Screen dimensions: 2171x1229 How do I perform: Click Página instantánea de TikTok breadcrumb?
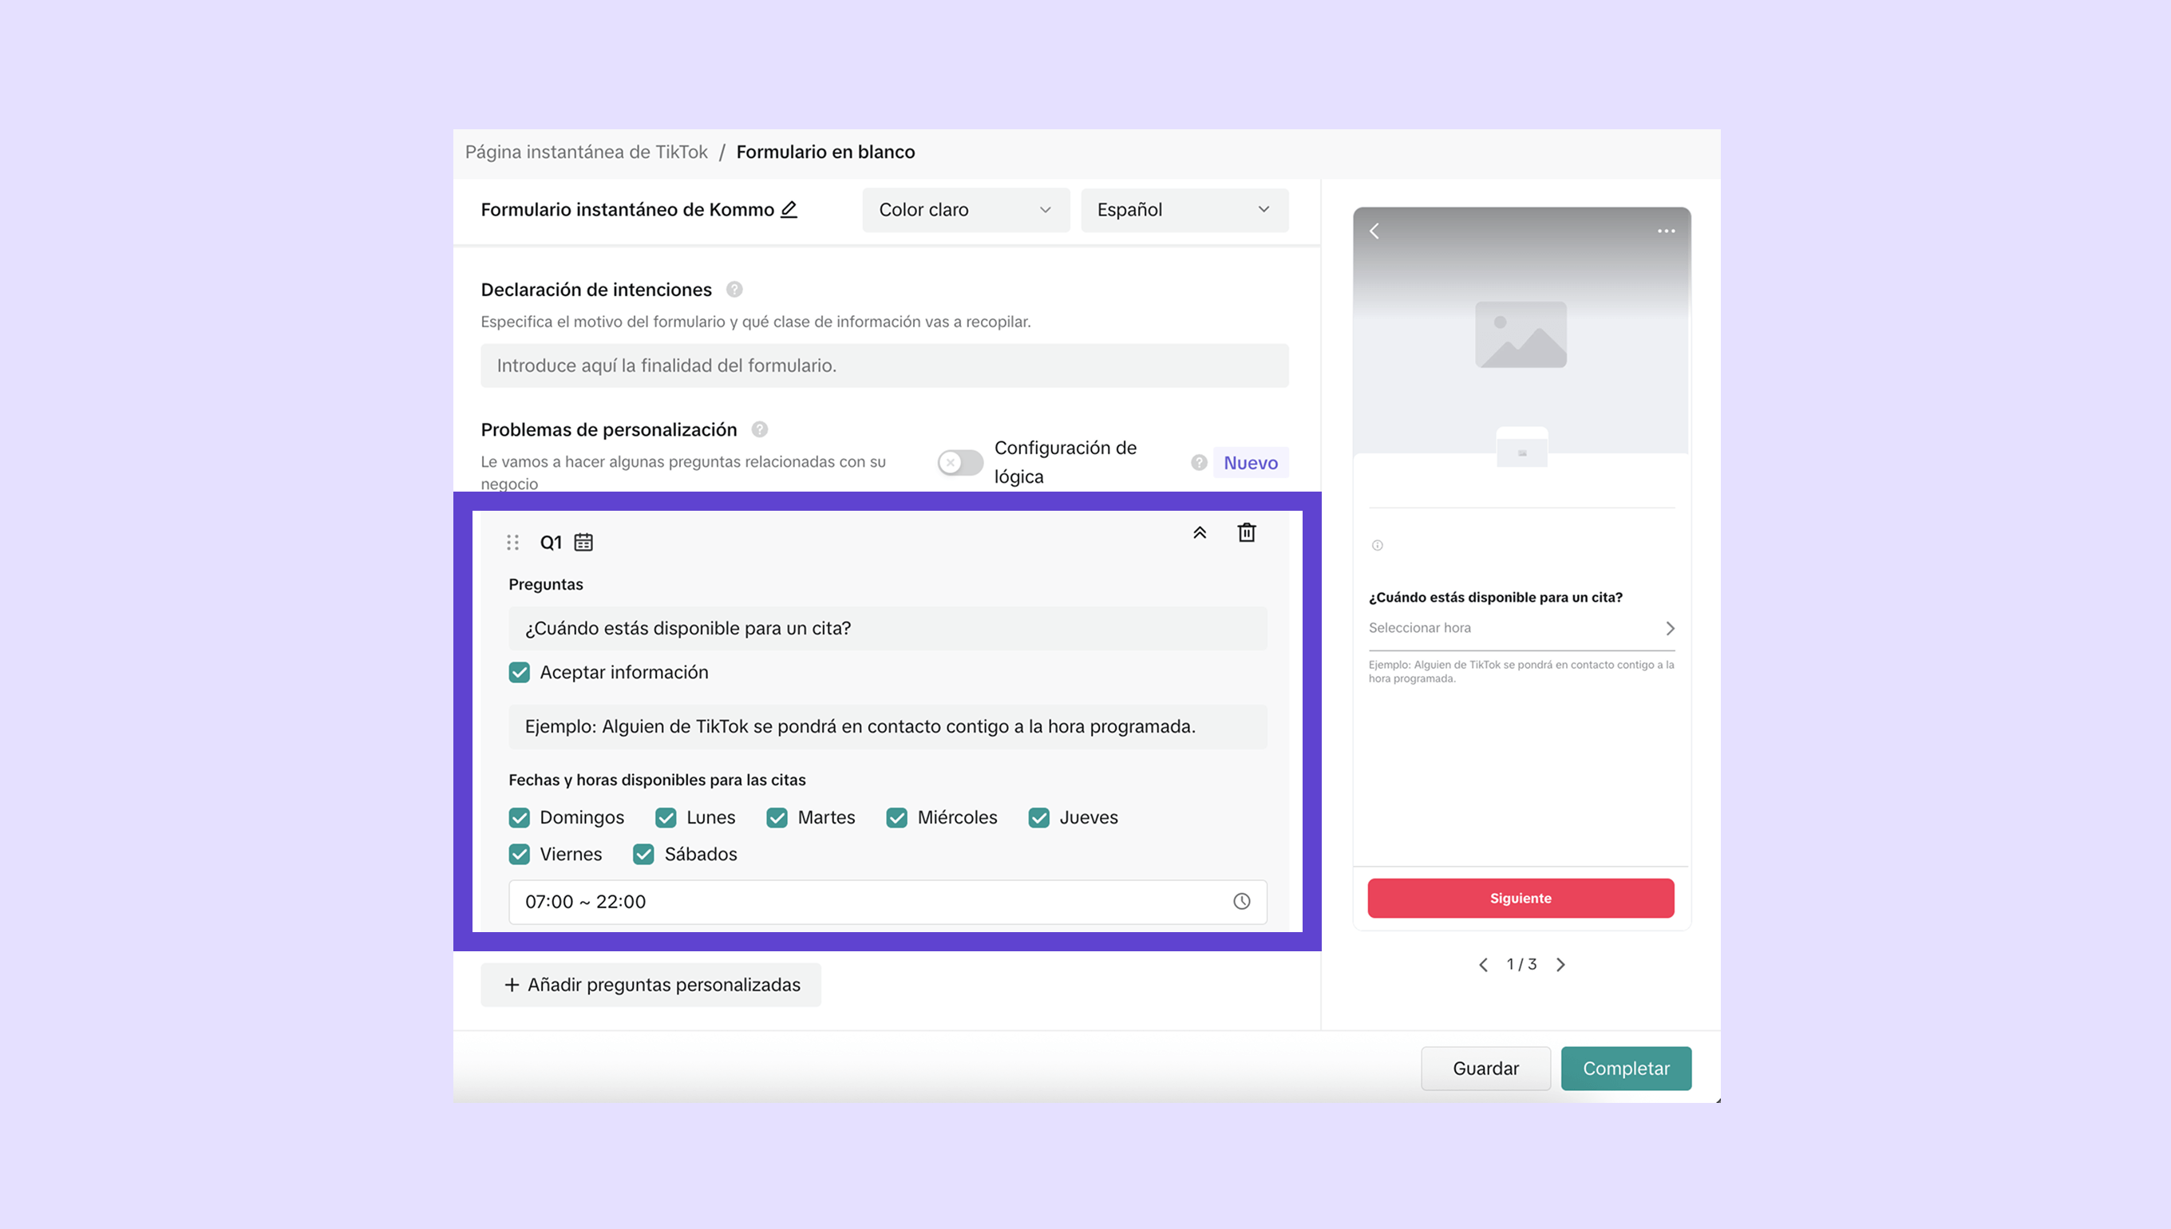586,152
